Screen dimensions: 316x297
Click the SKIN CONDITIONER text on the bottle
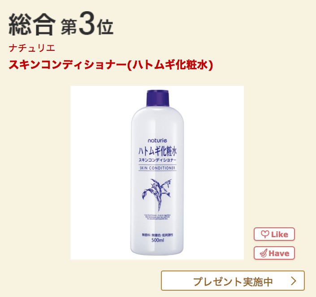157,168
